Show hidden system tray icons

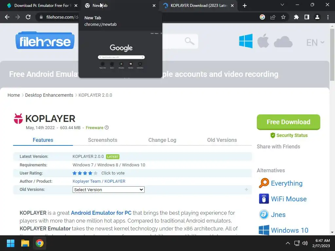288,243
